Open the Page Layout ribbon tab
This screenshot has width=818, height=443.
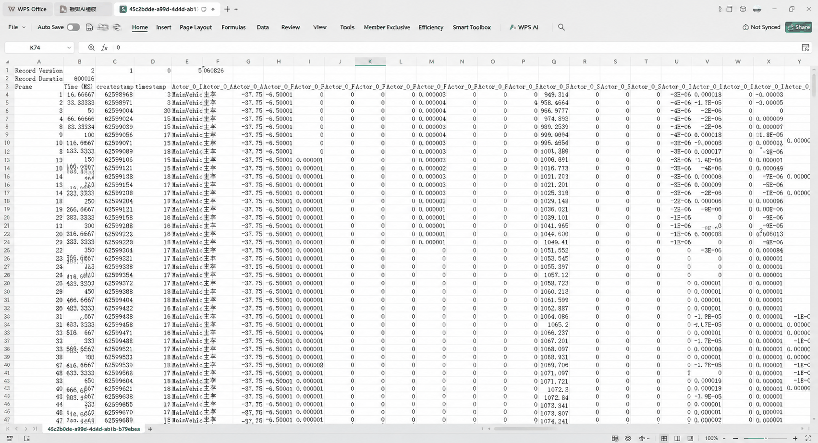coord(195,27)
